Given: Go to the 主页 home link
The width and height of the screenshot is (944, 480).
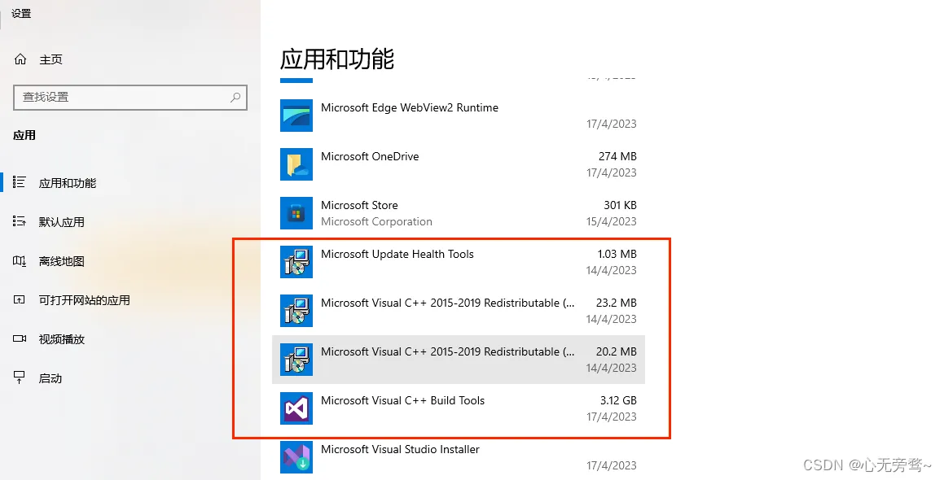Looking at the screenshot, I should click(x=50, y=59).
